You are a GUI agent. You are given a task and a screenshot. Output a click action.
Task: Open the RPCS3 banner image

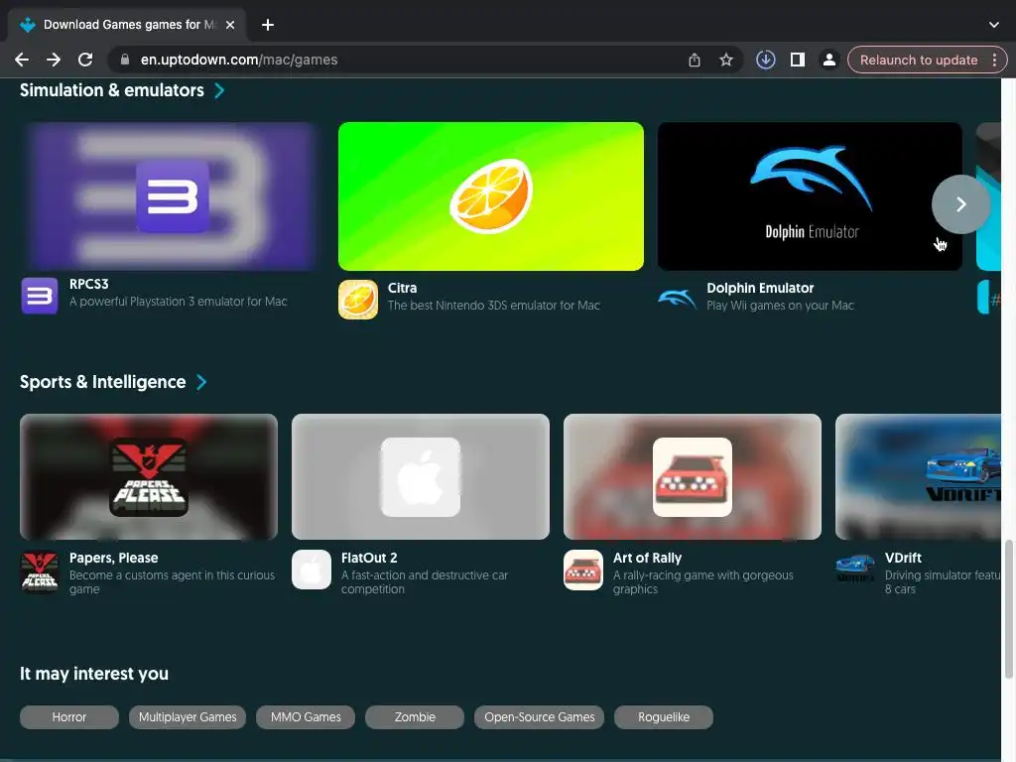pyautogui.click(x=172, y=196)
